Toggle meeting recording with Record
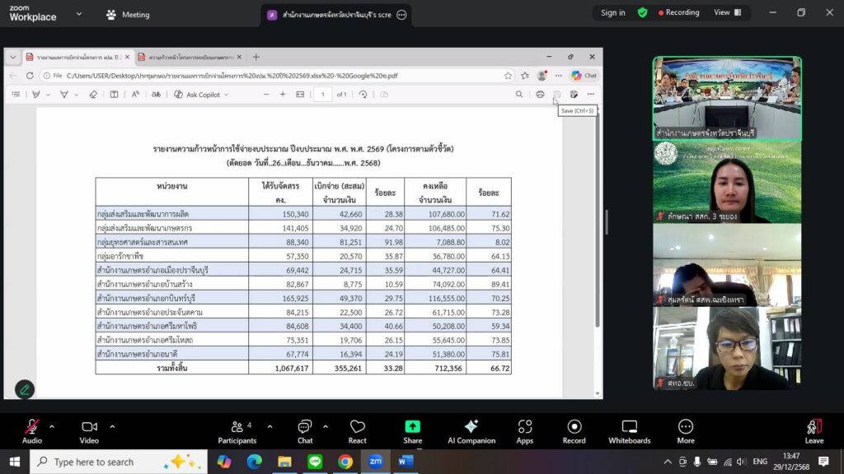Screen dimensions: 844x474 574,430
